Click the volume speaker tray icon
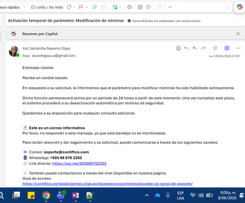The image size is (245, 203). pyautogui.click(x=201, y=195)
